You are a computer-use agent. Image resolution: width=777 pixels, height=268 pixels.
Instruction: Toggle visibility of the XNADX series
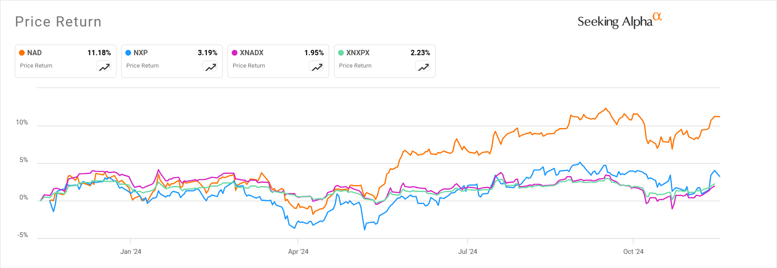click(x=278, y=61)
